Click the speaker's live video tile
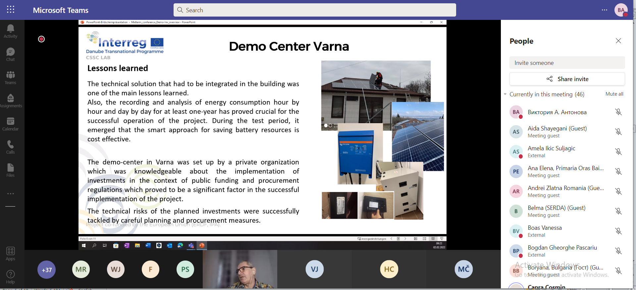Viewport: 636px width, 290px height. 240,269
